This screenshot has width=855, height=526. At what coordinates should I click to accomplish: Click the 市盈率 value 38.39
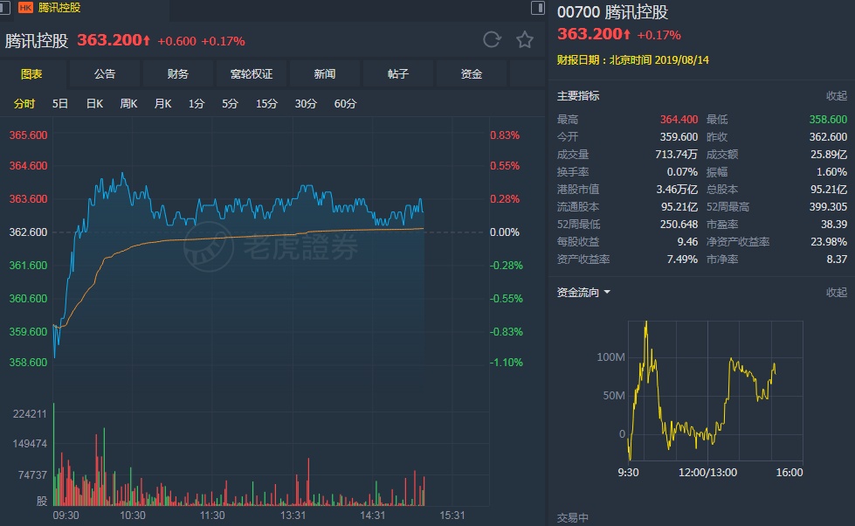pos(834,225)
